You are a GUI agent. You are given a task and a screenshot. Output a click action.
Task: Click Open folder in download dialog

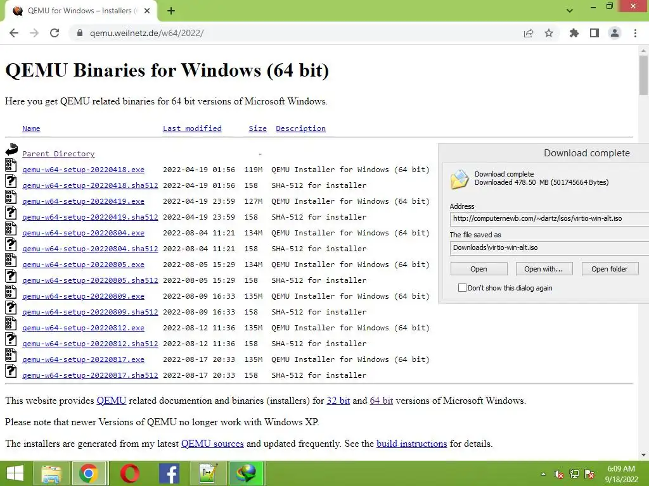tap(610, 268)
